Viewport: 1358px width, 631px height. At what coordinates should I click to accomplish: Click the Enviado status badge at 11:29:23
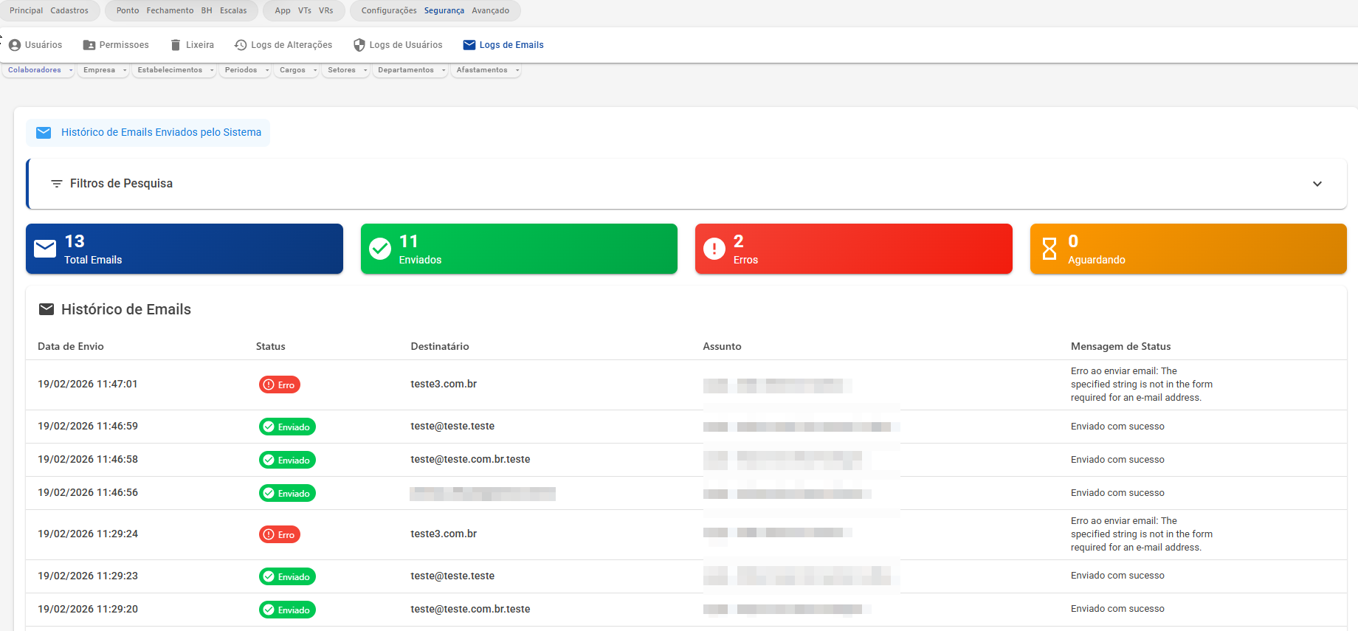pos(287,576)
